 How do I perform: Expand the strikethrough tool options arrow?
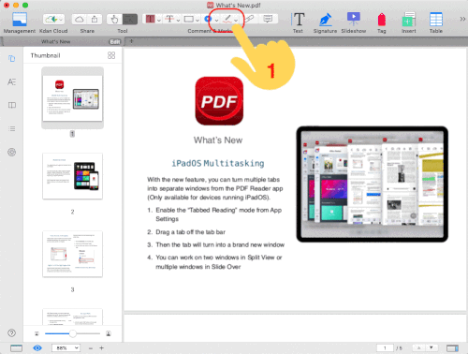(x=178, y=21)
